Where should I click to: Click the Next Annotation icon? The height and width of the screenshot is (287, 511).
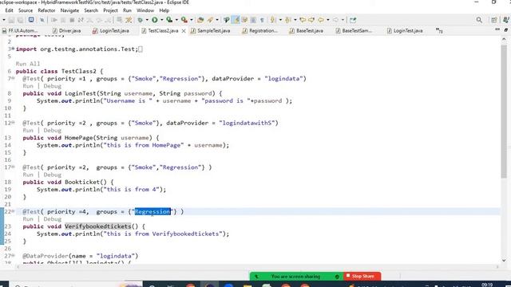273,20
